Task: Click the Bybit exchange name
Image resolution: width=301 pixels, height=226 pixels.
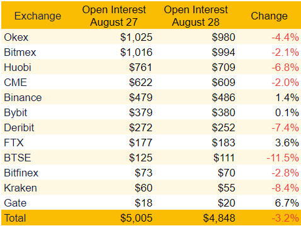Action: (x=16, y=112)
